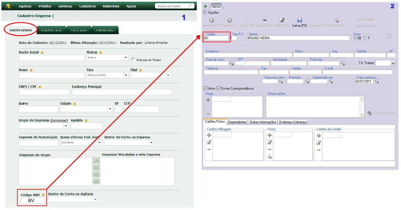Click the Observações vertical scrollbar
The height and width of the screenshot is (210, 401).
point(362,107)
